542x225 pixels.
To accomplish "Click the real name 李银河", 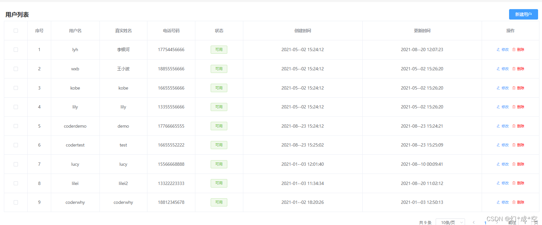I will 123,49.
